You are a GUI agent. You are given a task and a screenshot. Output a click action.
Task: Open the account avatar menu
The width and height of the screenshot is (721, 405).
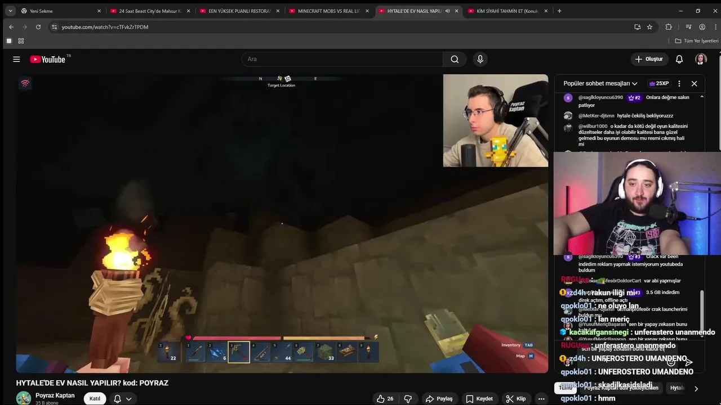pos(701,59)
